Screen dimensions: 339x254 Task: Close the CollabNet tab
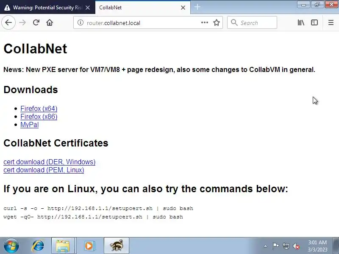[183, 8]
